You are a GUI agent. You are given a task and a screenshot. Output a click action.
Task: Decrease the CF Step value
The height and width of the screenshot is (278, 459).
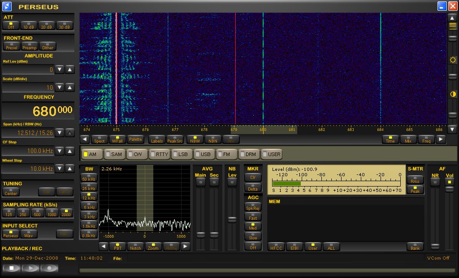pos(60,151)
